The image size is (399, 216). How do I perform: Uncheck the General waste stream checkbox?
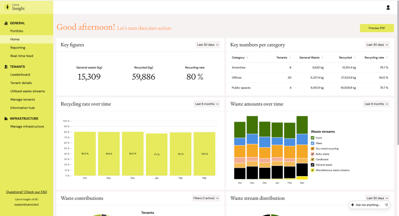point(313,165)
